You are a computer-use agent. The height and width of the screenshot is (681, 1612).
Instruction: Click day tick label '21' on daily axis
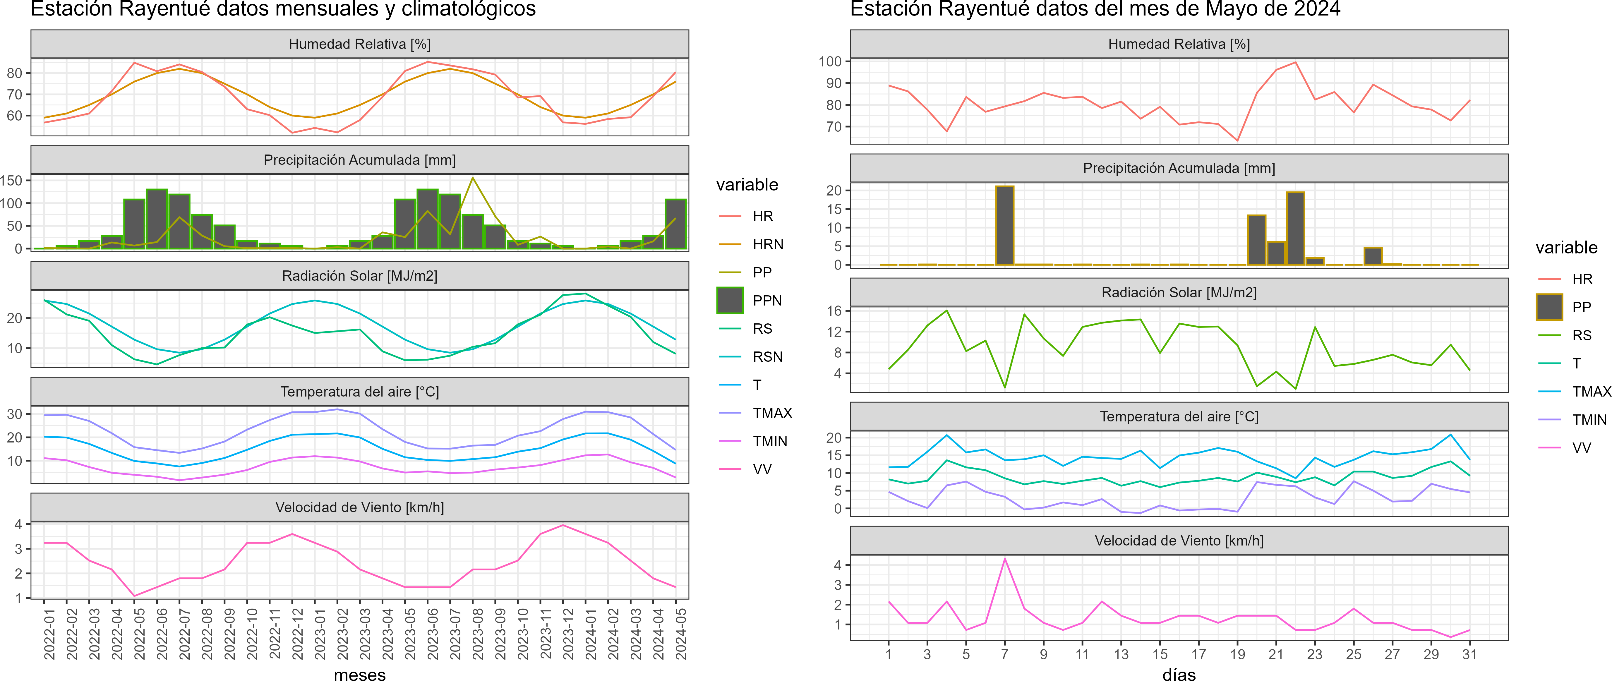pyautogui.click(x=1276, y=654)
